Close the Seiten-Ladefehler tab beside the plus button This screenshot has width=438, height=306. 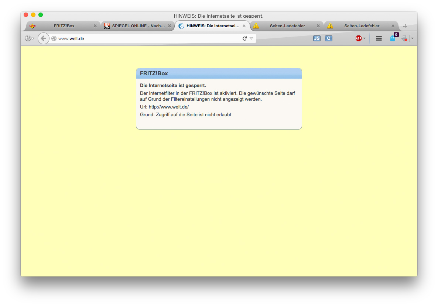coord(393,26)
